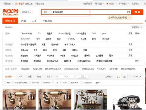
Task: Click the minimum price input field
Action: pos(61,77)
